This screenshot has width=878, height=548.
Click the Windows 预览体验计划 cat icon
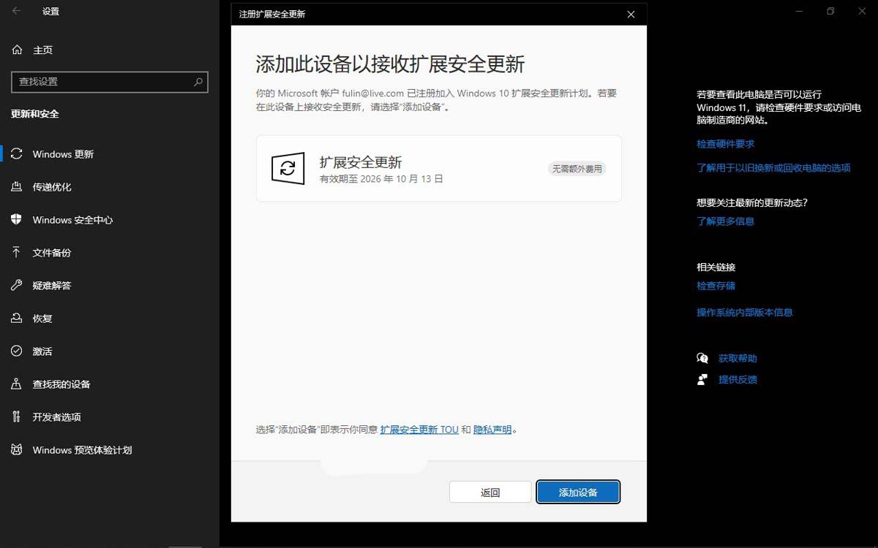click(x=17, y=450)
